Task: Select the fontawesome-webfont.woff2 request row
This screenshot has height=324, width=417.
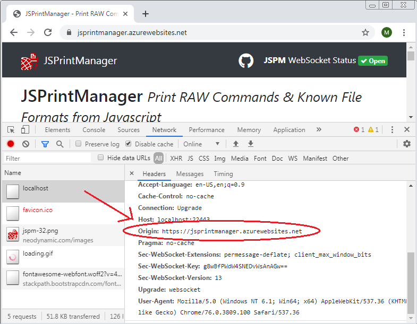Action: pos(63,278)
